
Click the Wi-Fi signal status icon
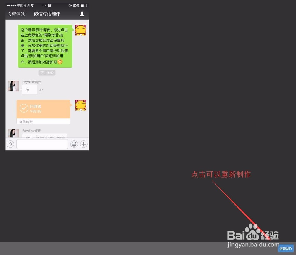coord(33,5)
